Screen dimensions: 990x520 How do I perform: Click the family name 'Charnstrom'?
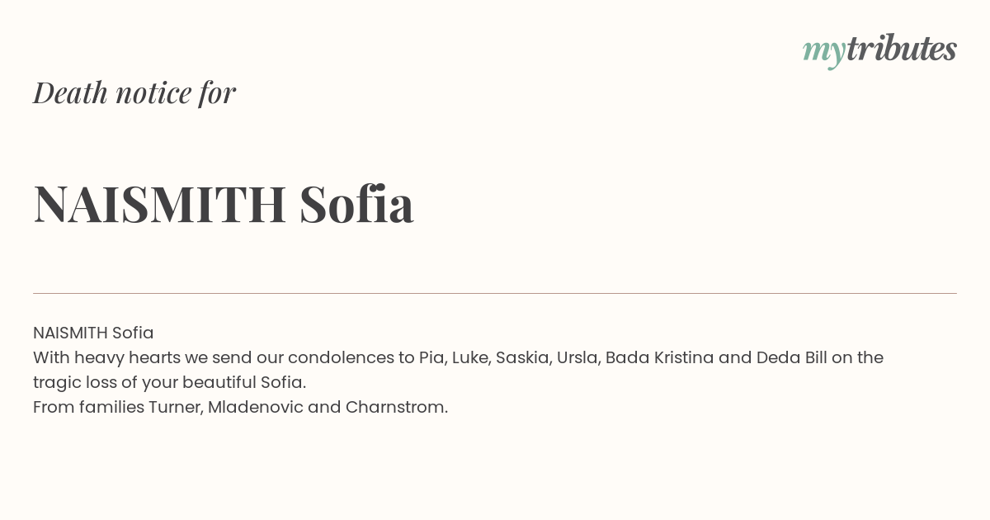coord(397,407)
